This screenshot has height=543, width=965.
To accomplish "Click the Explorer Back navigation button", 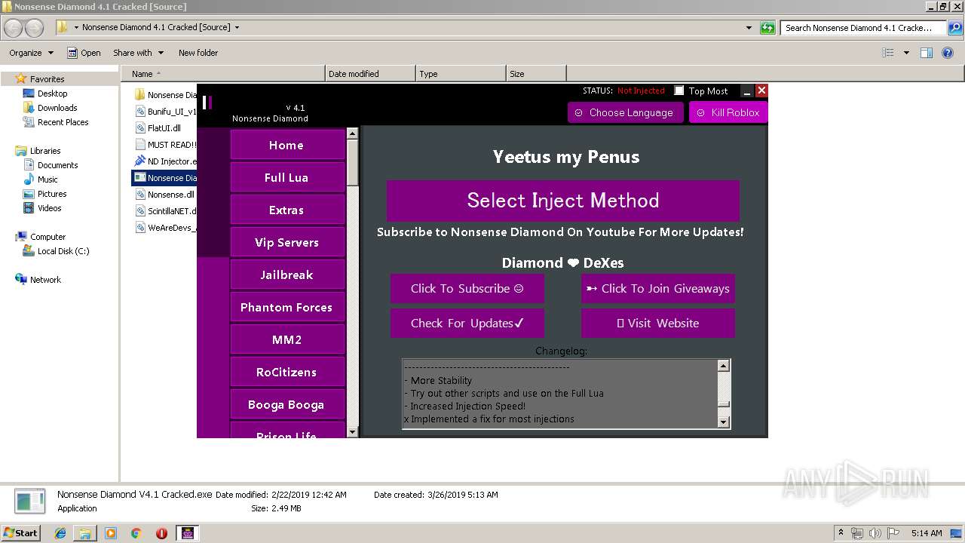I will [14, 28].
